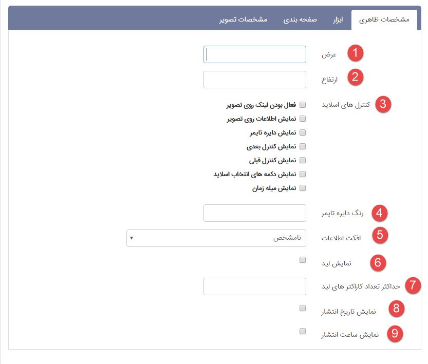Image resolution: width=428 pixels, height=364 pixels.
Task: Toggle نمایش دایره تایمر checkbox
Action: click(303, 132)
